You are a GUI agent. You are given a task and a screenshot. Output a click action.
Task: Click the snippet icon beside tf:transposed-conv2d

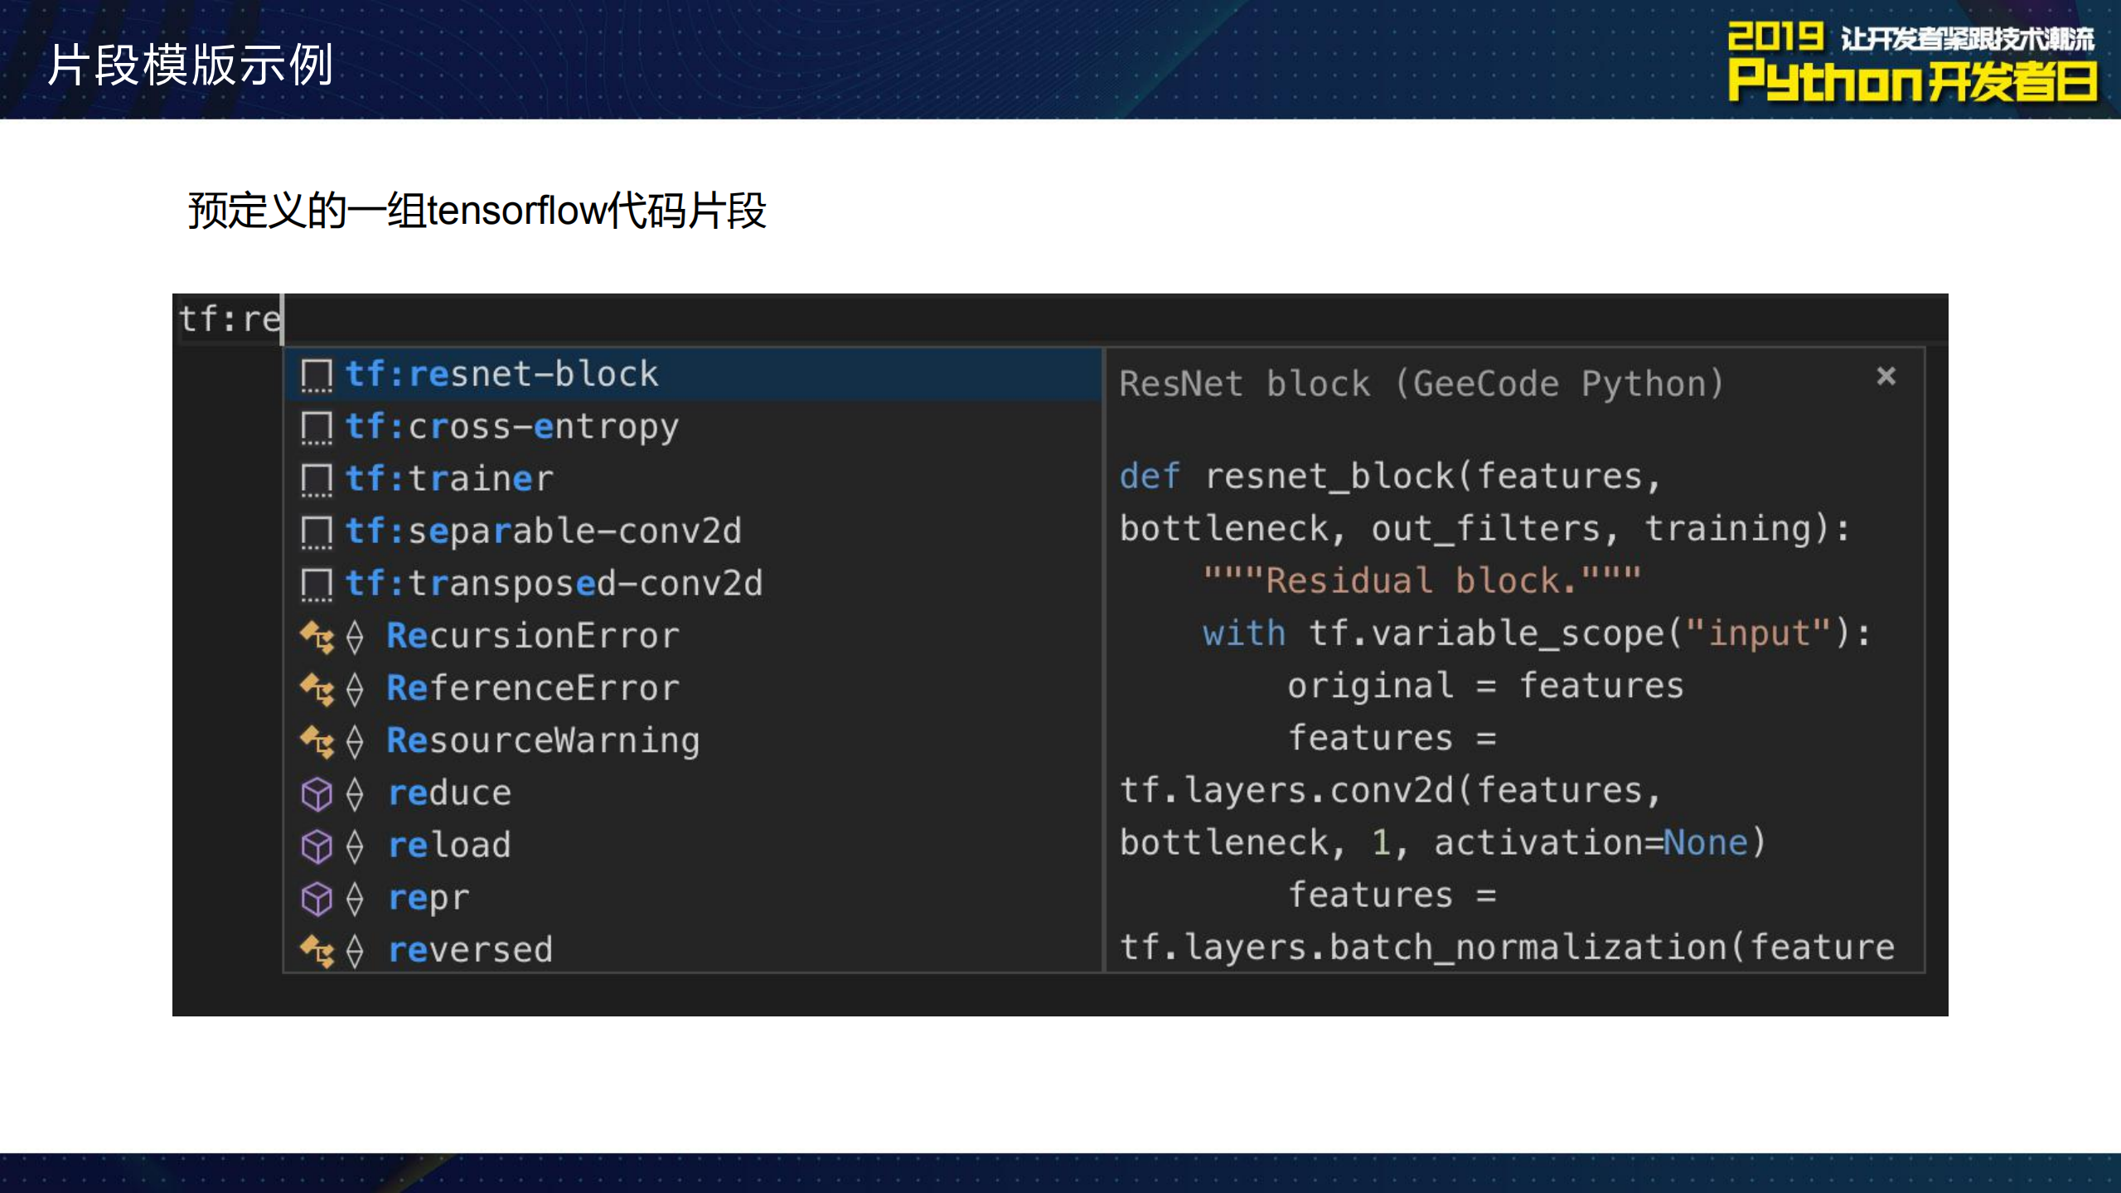pyautogui.click(x=319, y=583)
